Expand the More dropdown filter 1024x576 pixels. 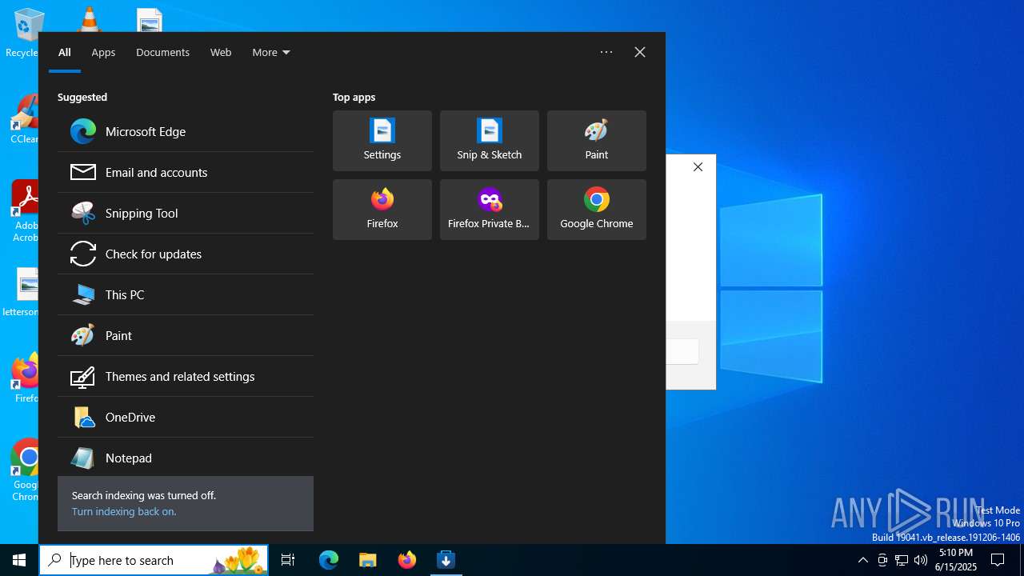click(x=271, y=52)
